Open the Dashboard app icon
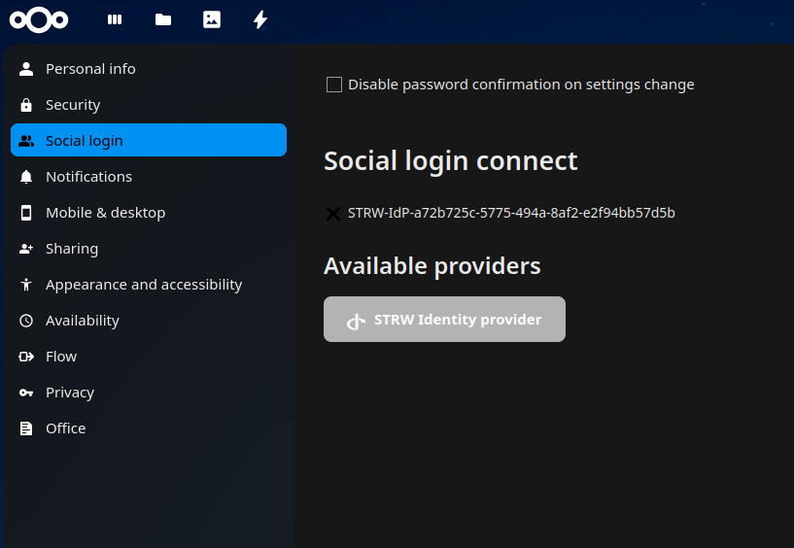Image resolution: width=794 pixels, height=548 pixels. click(115, 19)
